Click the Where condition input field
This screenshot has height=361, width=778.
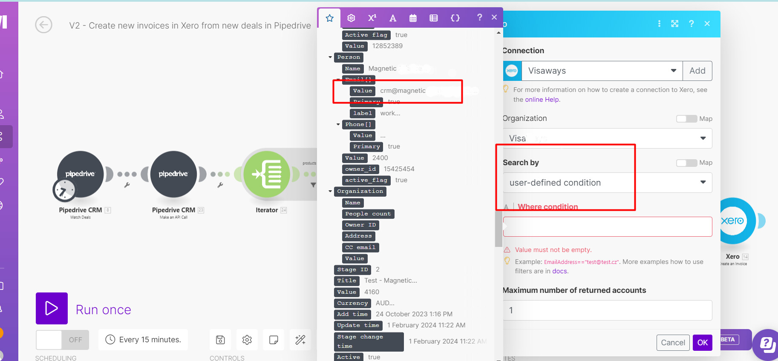(x=608, y=227)
